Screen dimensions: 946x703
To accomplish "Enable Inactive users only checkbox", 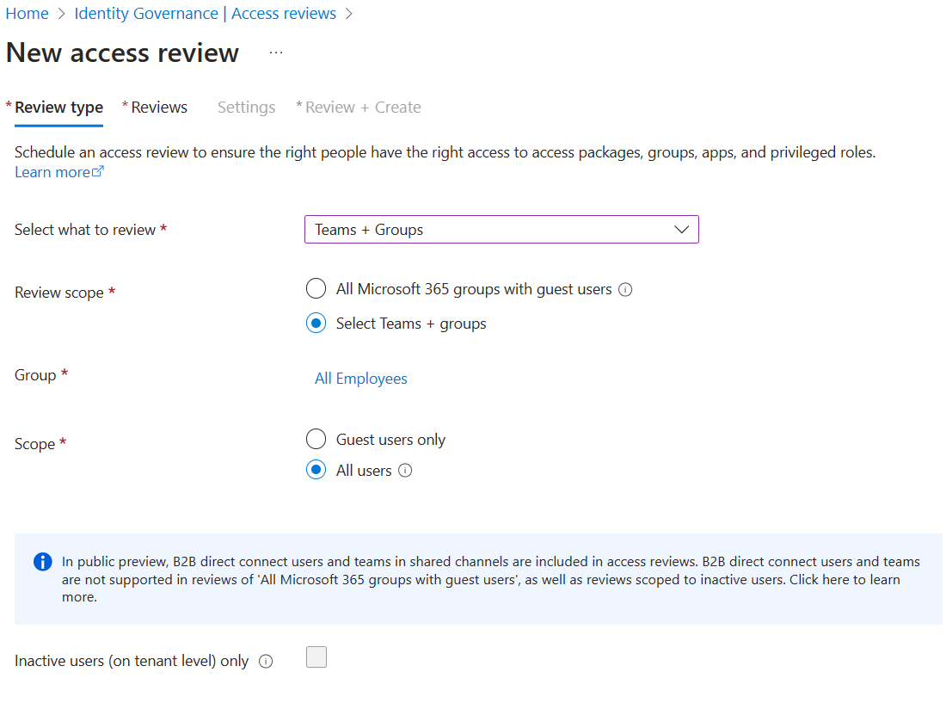I will 316,658.
